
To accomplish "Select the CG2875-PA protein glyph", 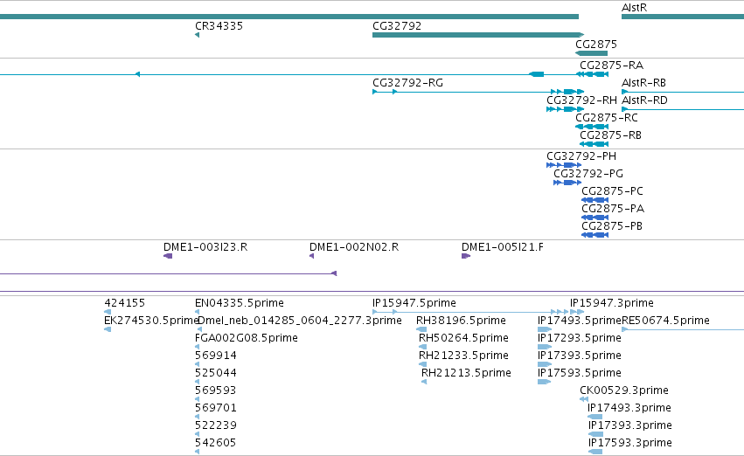I will (x=595, y=218).
